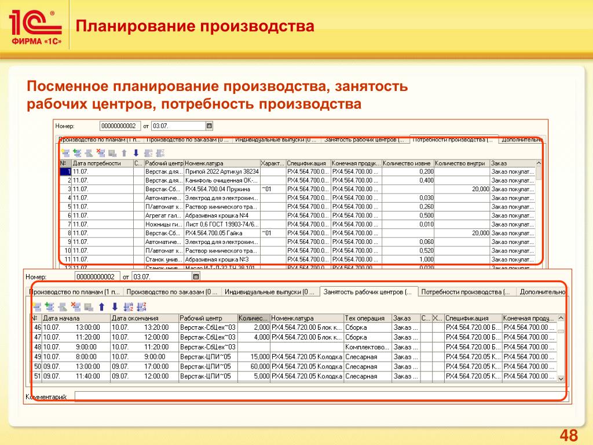Select the upper form's Потребности производства tab
Viewport: 593px width, 445px height.
454,140
